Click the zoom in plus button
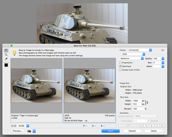 coord(15,126)
